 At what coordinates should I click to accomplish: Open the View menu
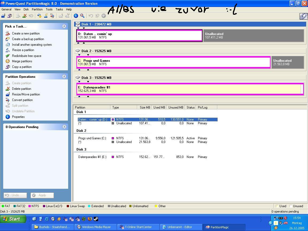(17, 9)
